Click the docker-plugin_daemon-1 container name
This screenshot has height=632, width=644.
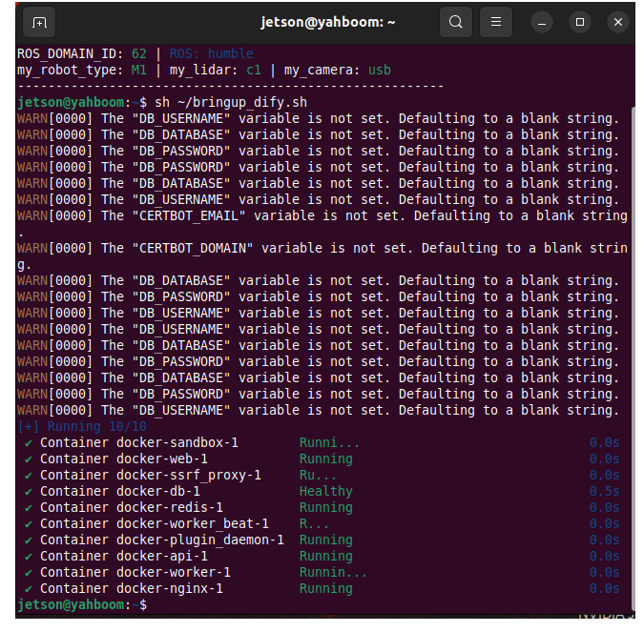(200, 540)
